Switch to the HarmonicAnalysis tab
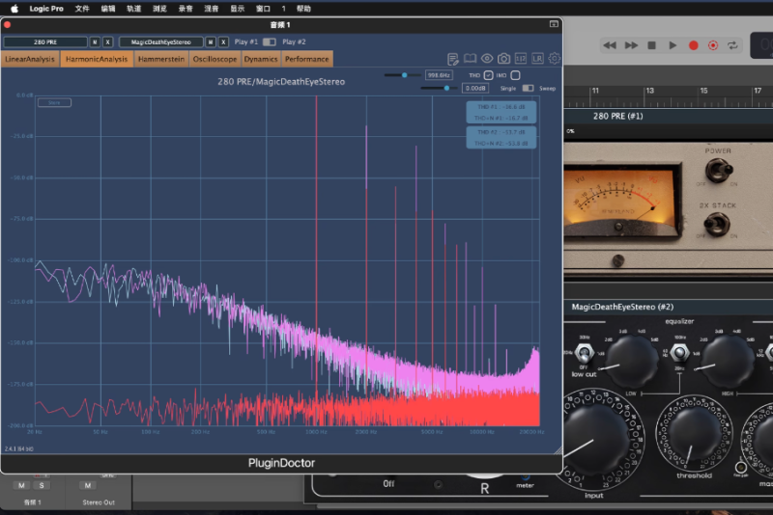Screen dimensions: 773x515 pos(97,59)
